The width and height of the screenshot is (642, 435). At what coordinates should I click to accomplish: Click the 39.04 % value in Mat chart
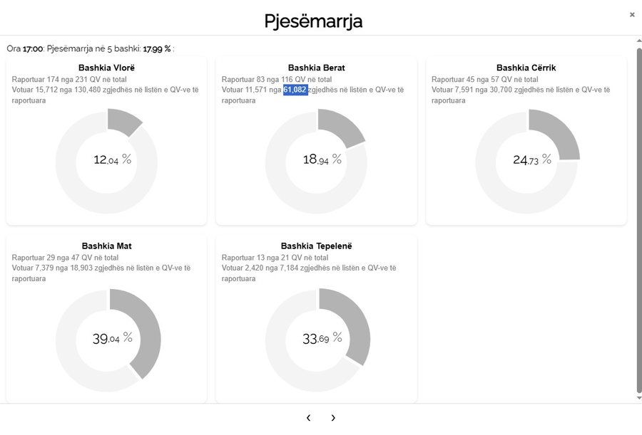click(x=112, y=339)
